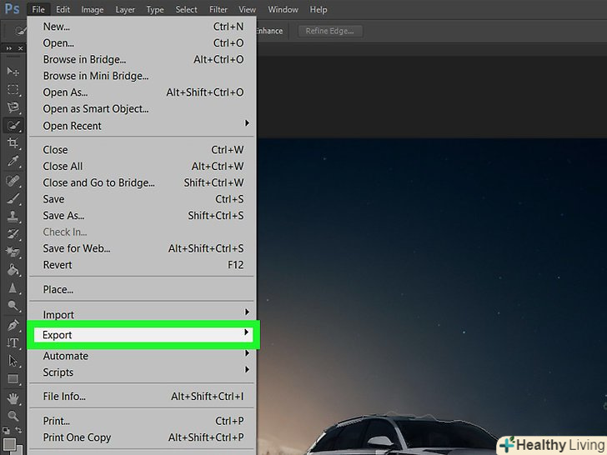Choose Open... from File menu
Screen dimensions: 607x455
[142, 43]
